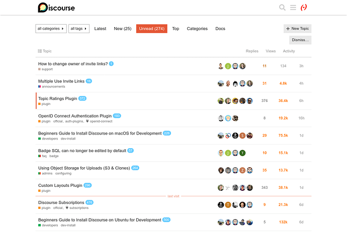Click unread badge on Badge SQL topic

pyautogui.click(x=131, y=151)
